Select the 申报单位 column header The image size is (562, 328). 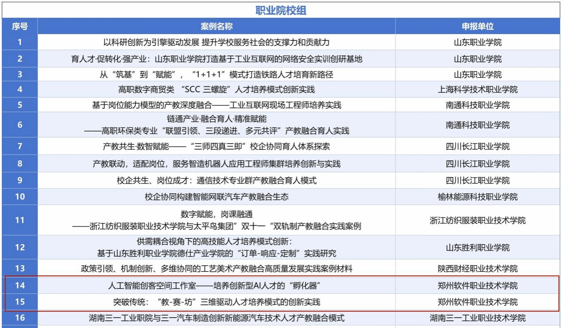tap(477, 27)
